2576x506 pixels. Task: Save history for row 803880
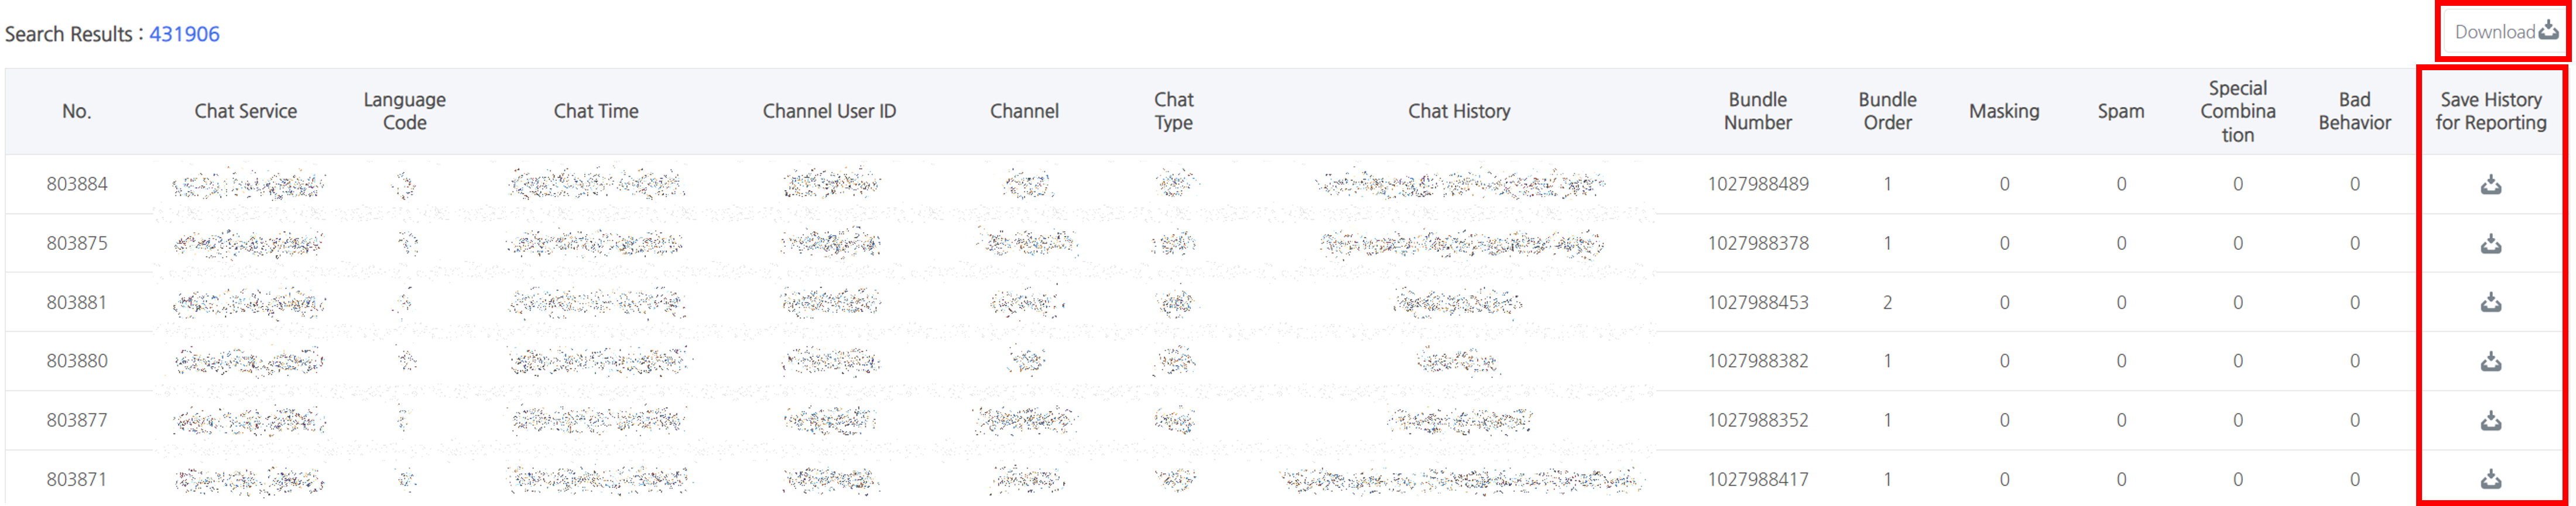point(2490,362)
